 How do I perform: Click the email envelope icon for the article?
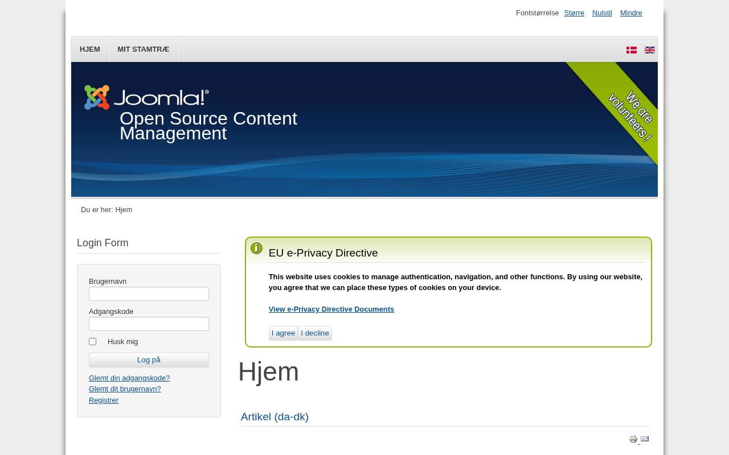[645, 439]
